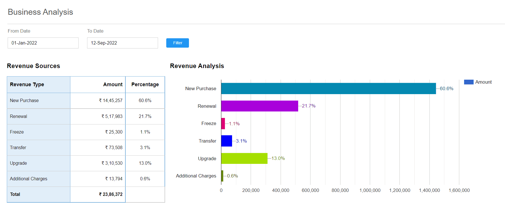Select the New Purchase bar in chart
Image resolution: width=505 pixels, height=220 pixels.
coord(329,88)
